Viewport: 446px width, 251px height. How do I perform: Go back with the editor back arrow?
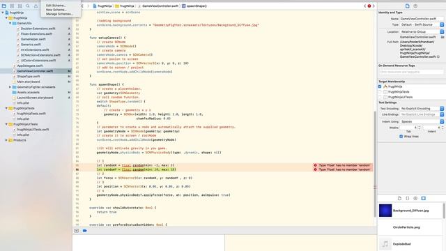point(82,6)
